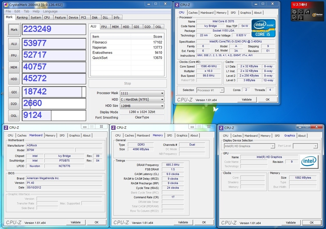Screen dimensions: 326x229
Task: Click the Norton checkmark scan icon
Action: pyautogui.click(x=294, y=18)
